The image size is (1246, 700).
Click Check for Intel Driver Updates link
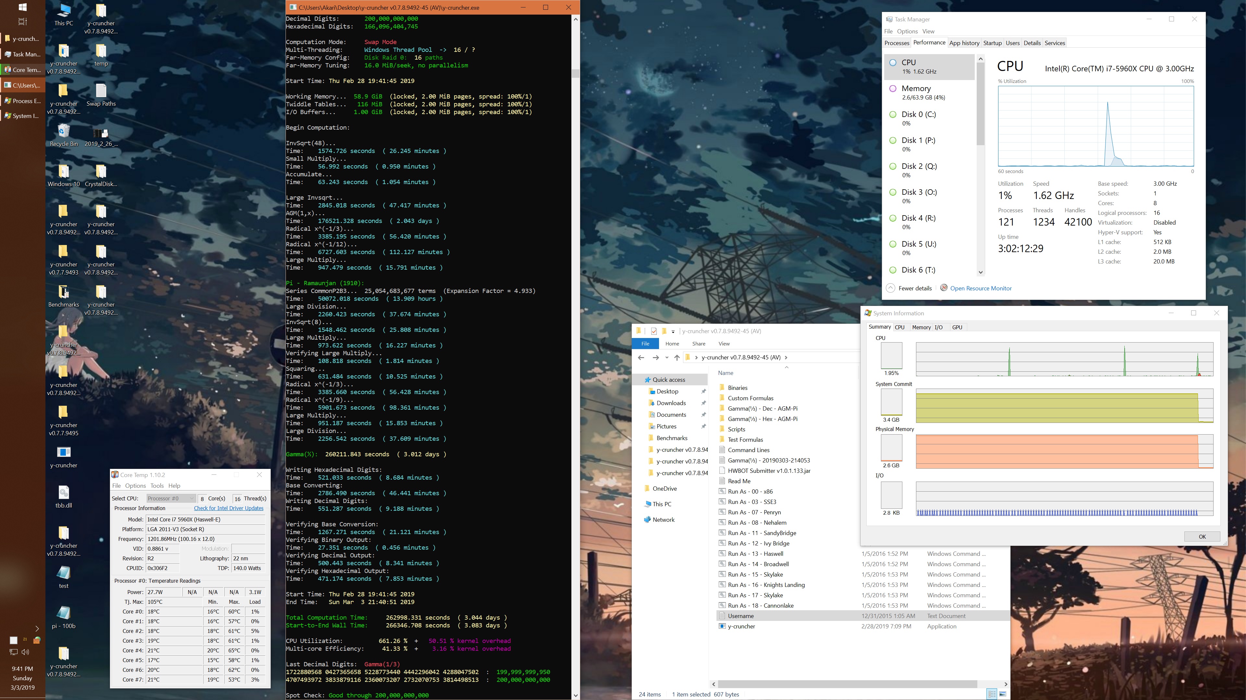(x=228, y=508)
